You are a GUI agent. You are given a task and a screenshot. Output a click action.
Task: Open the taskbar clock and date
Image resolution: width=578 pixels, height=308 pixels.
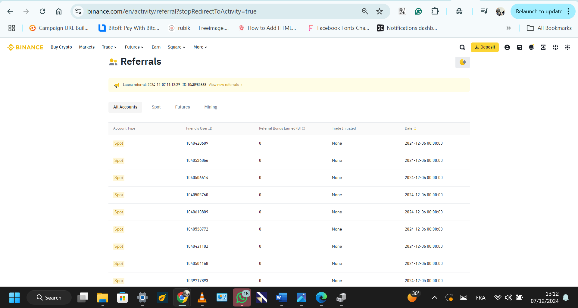click(545, 297)
